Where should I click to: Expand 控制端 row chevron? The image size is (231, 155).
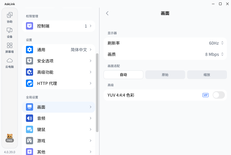91,26
